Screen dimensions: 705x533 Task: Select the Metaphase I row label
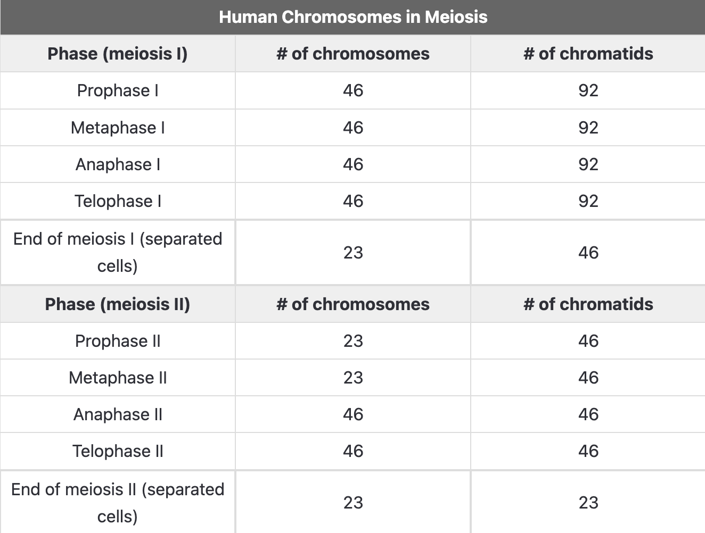[118, 128]
